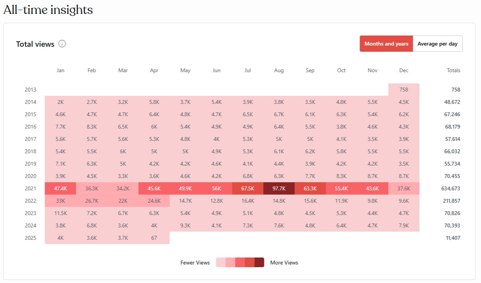The width and height of the screenshot is (481, 283).
Task: Click the Totals column header
Action: [x=453, y=70]
